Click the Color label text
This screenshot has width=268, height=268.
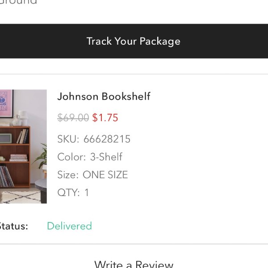click(71, 157)
